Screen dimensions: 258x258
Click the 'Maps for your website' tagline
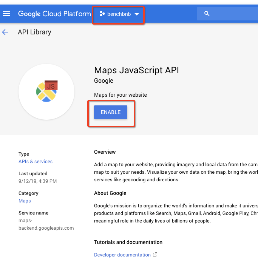(121, 95)
